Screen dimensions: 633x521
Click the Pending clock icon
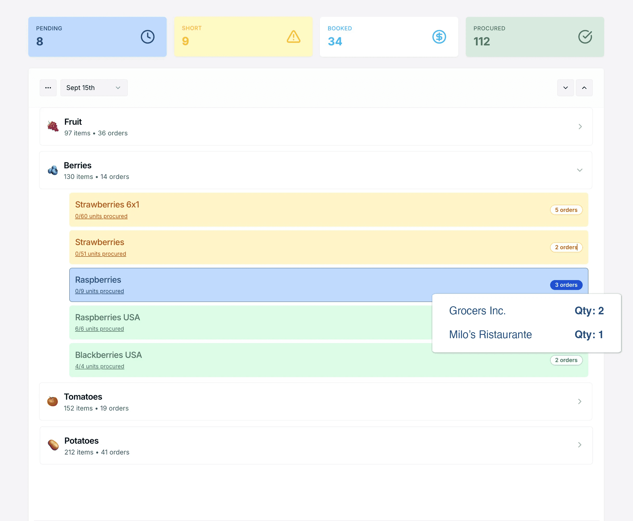(x=147, y=37)
